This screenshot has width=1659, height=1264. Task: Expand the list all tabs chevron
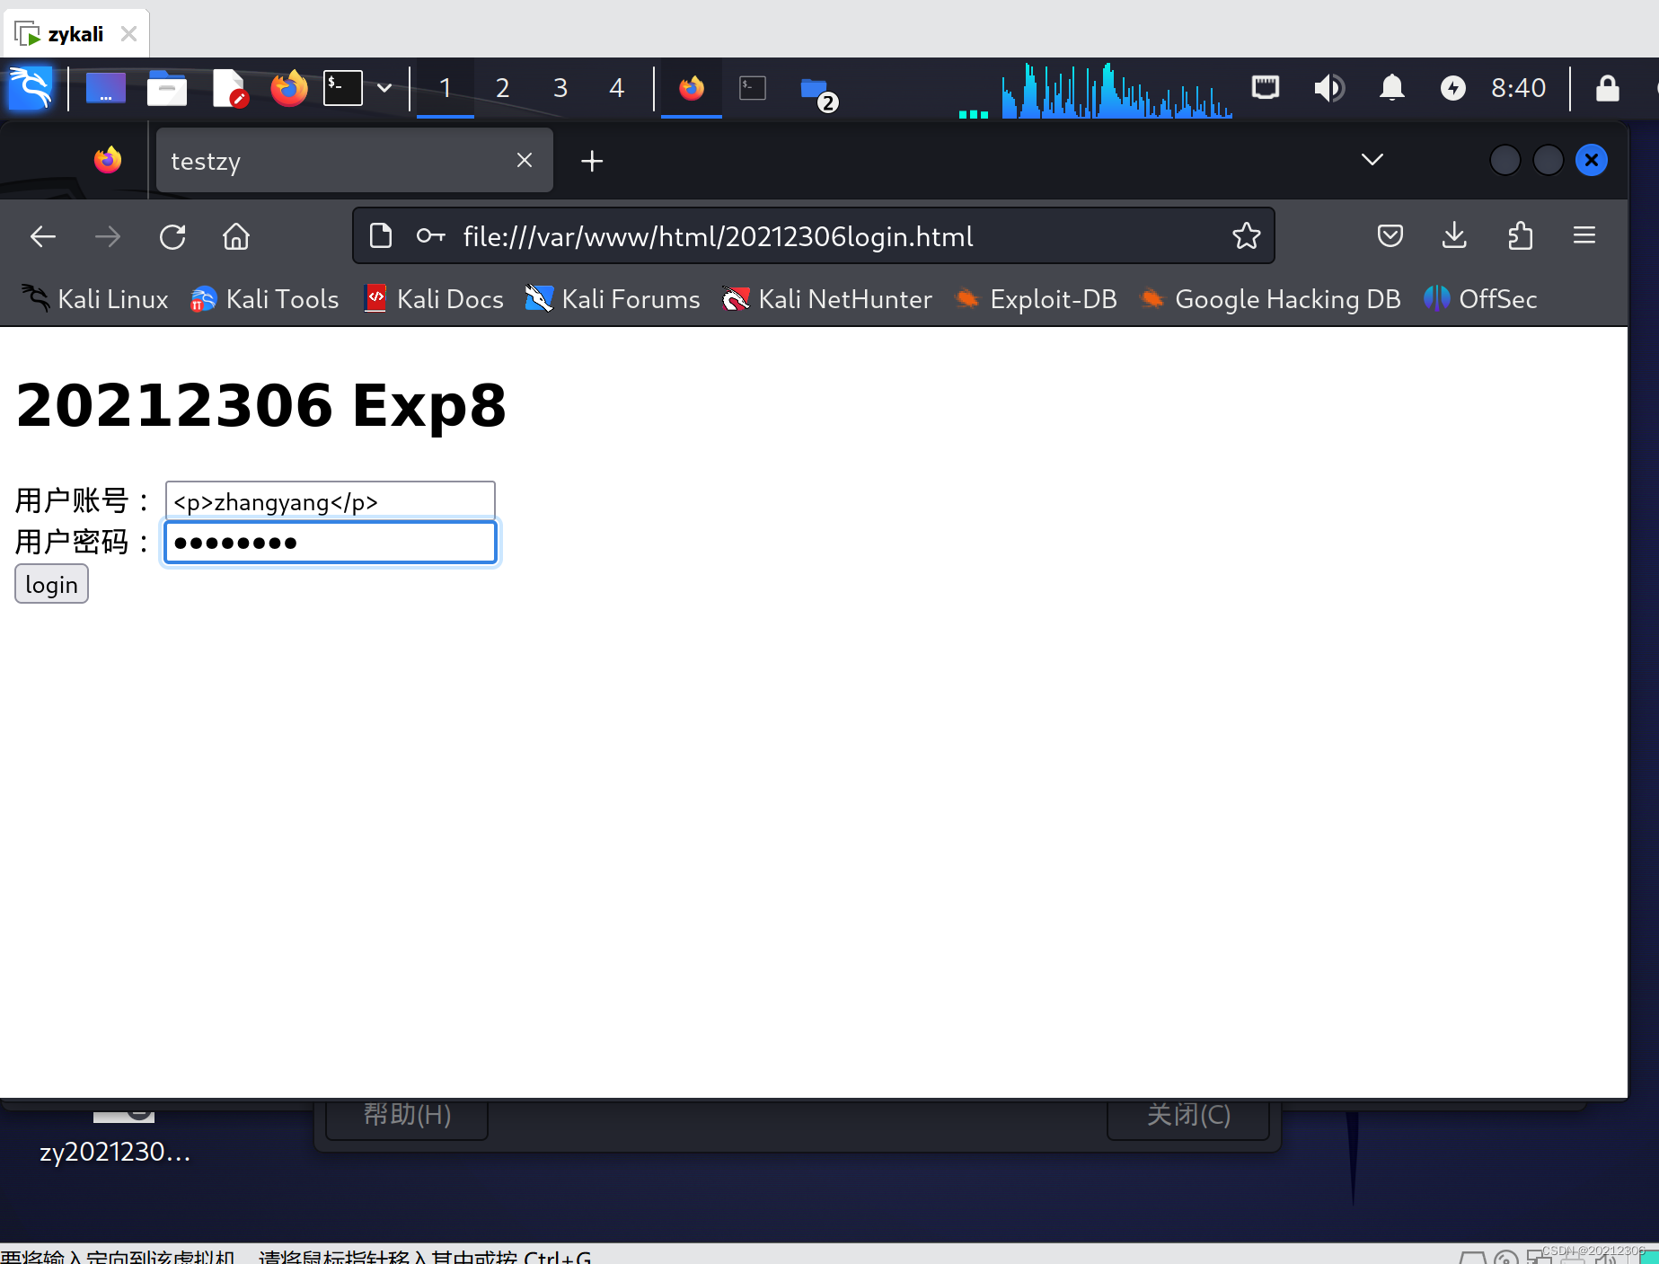1372,160
